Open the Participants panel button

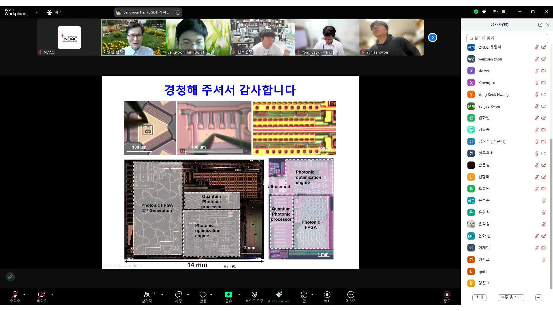coord(147,297)
